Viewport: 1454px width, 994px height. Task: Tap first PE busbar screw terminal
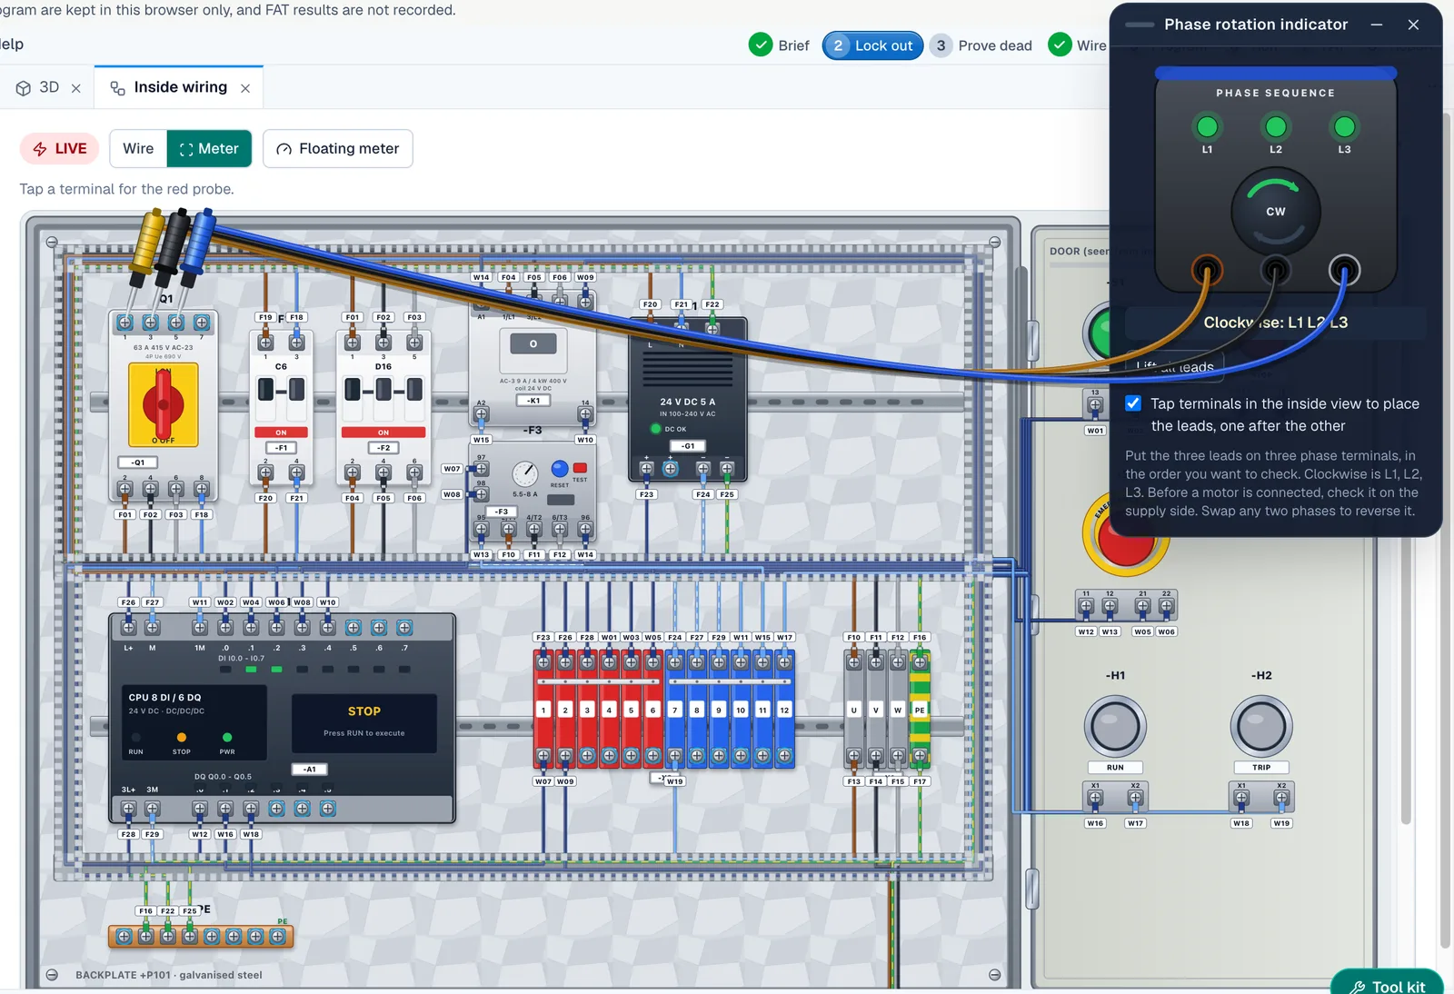tap(124, 936)
